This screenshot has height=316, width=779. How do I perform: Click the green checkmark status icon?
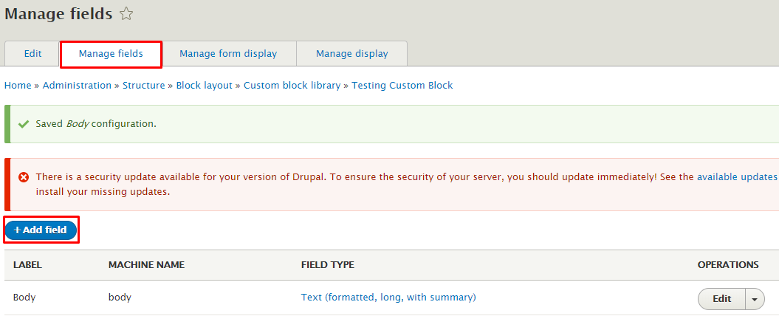pos(23,124)
